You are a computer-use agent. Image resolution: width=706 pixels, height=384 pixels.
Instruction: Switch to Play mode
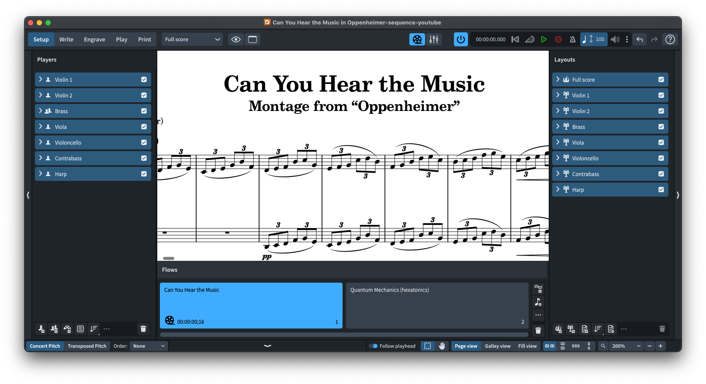121,39
